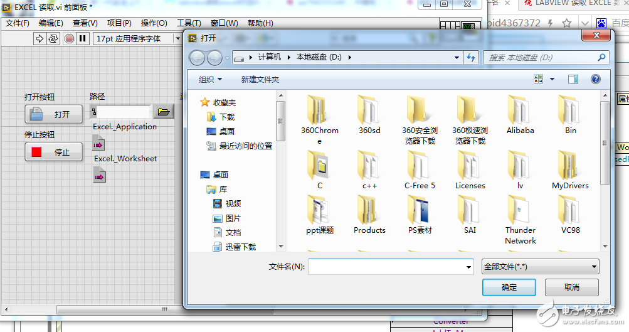629x332 pixels.
Task: Click the Run arrow in LabVIEW toolbar
Action: click(40, 38)
